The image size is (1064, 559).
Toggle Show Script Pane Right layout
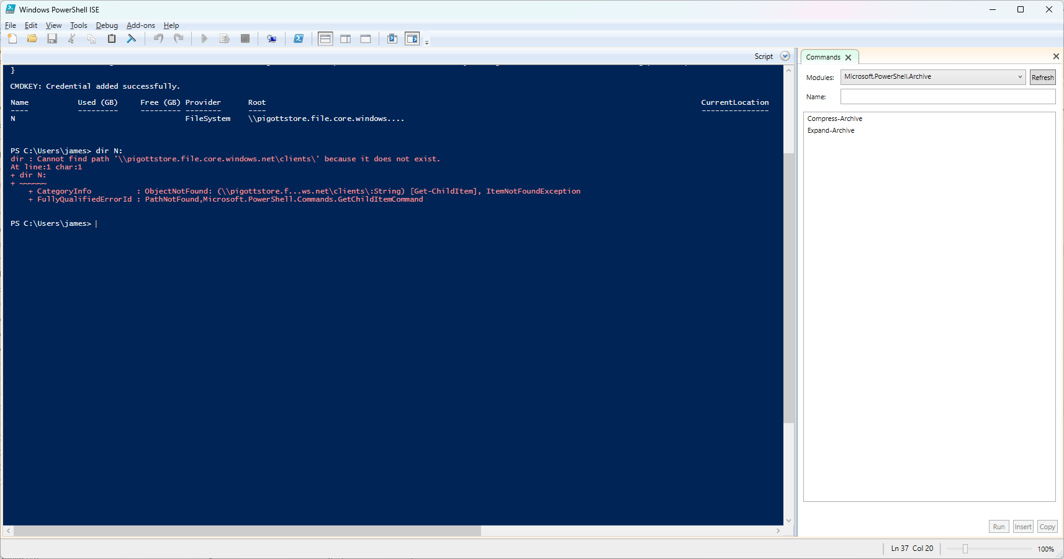[x=345, y=38]
